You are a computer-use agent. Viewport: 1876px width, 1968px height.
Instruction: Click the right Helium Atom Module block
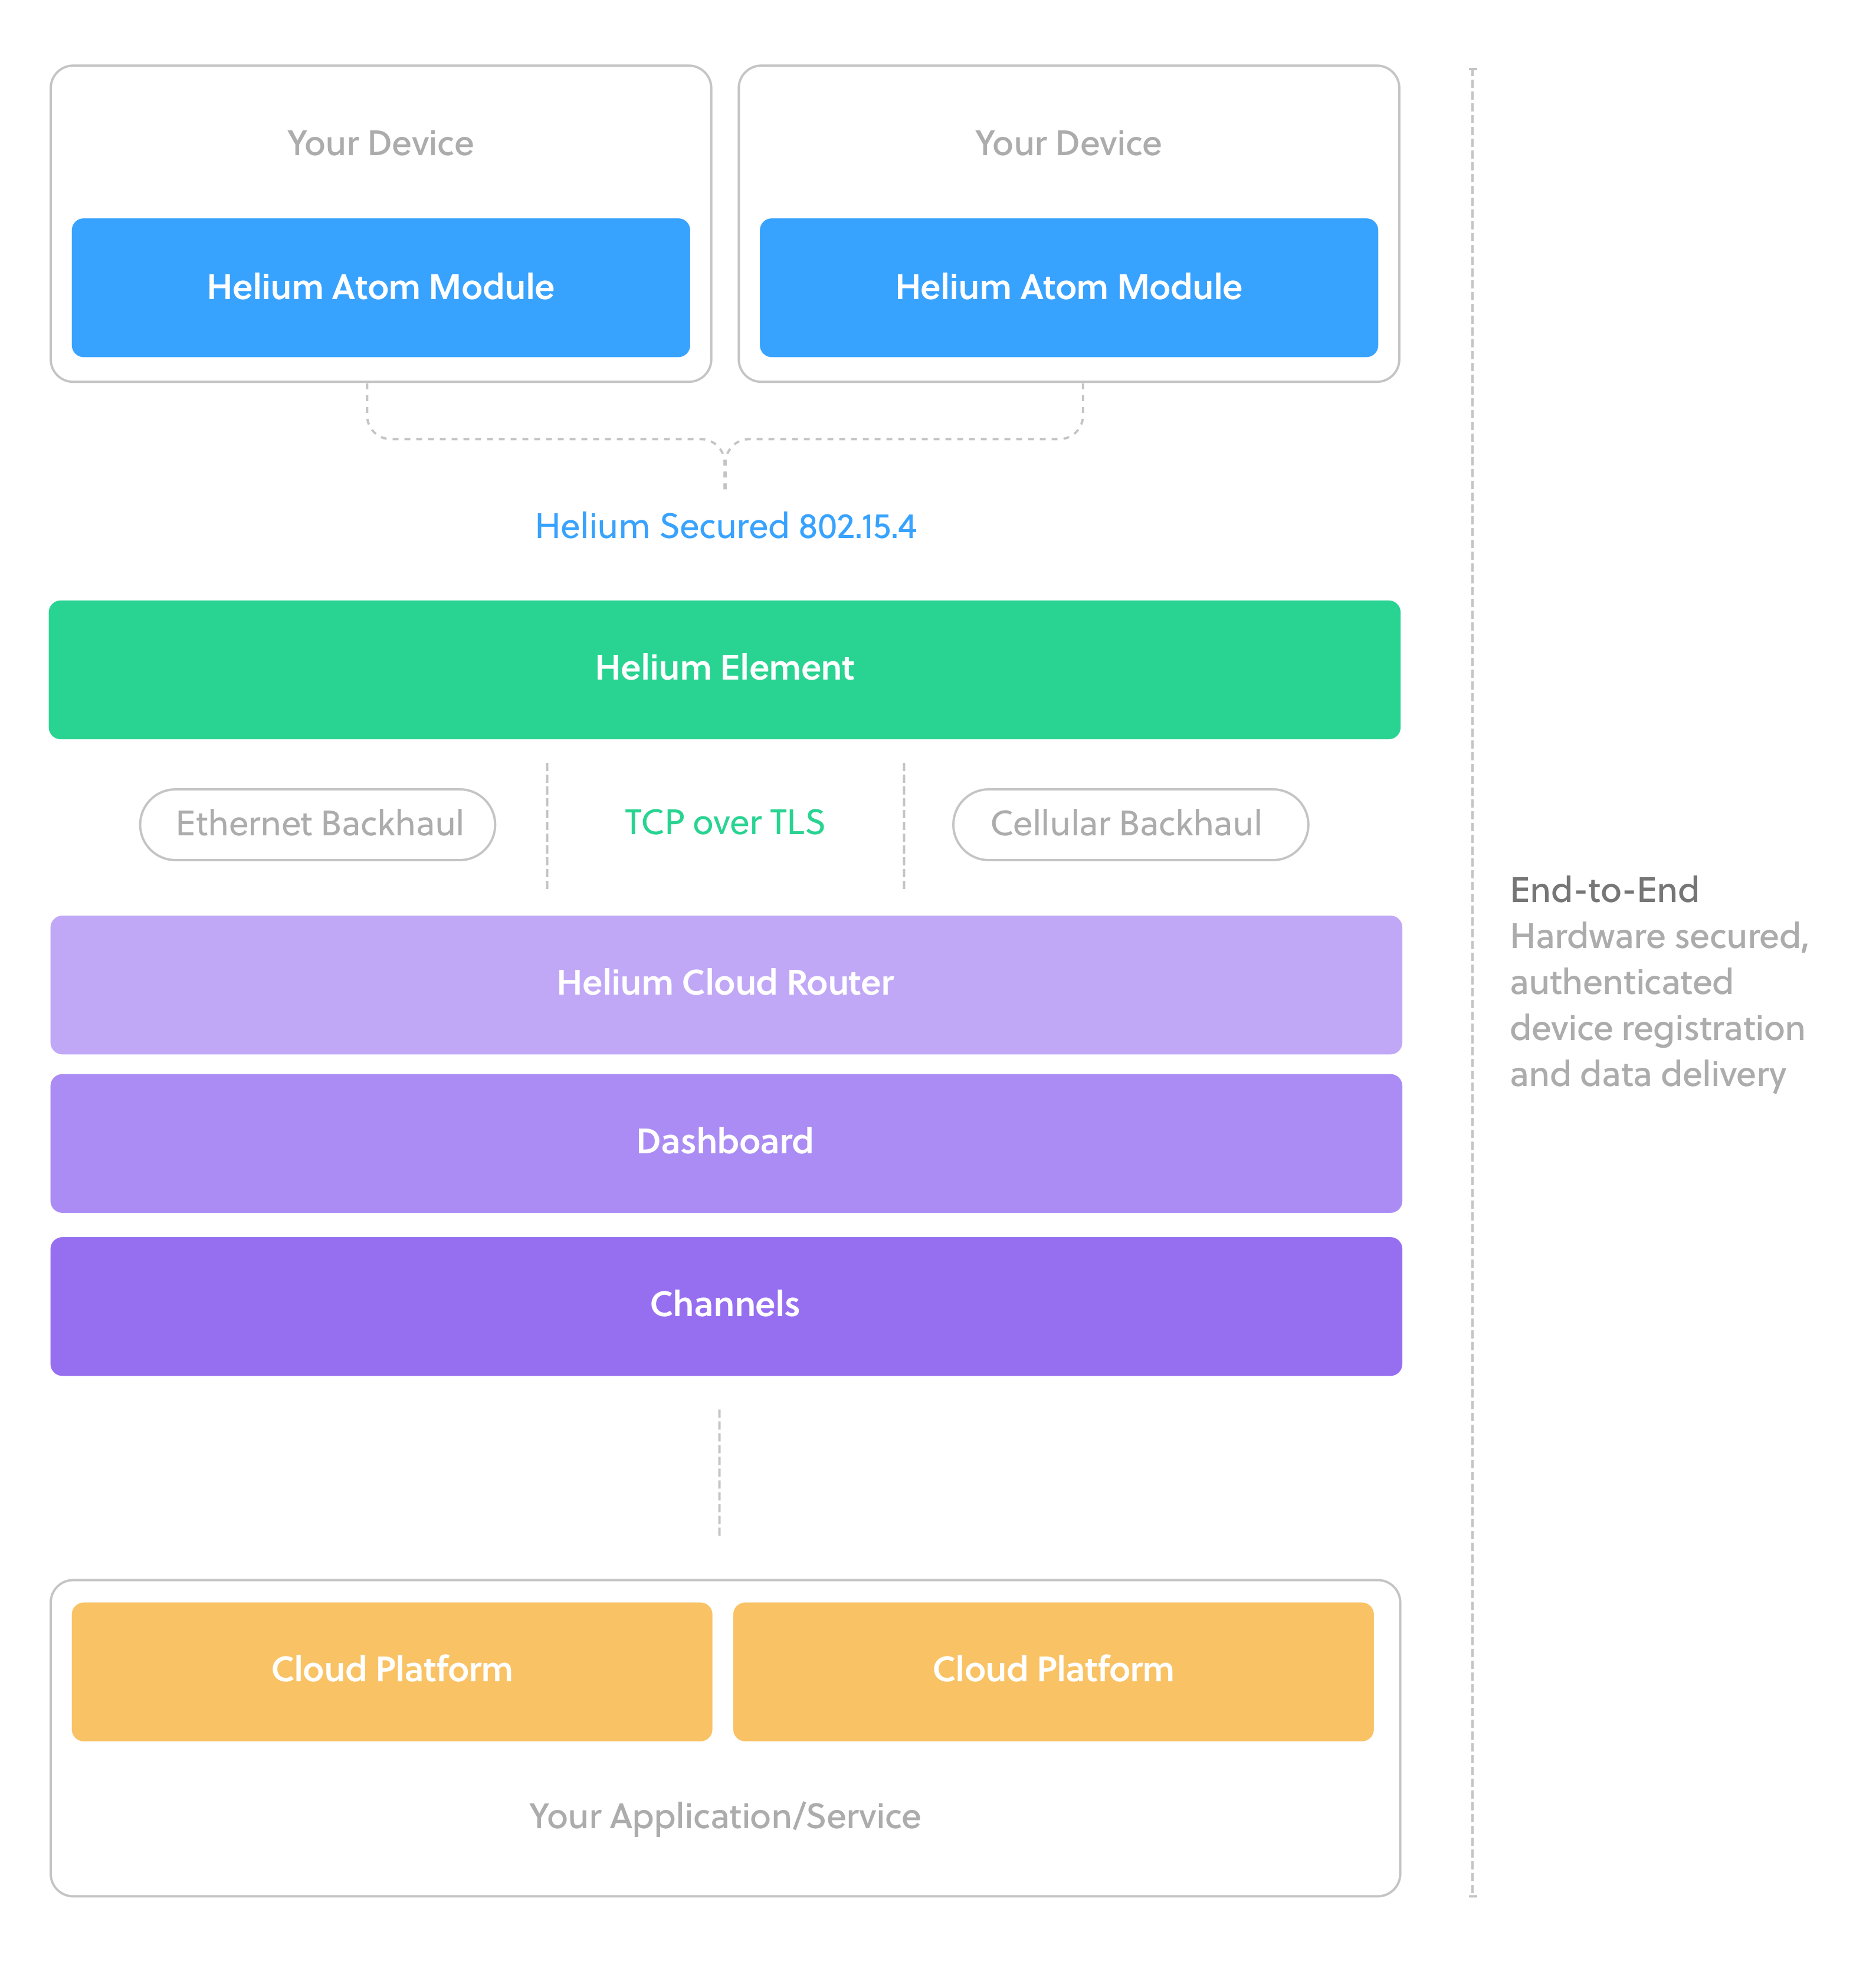pyautogui.click(x=1068, y=287)
